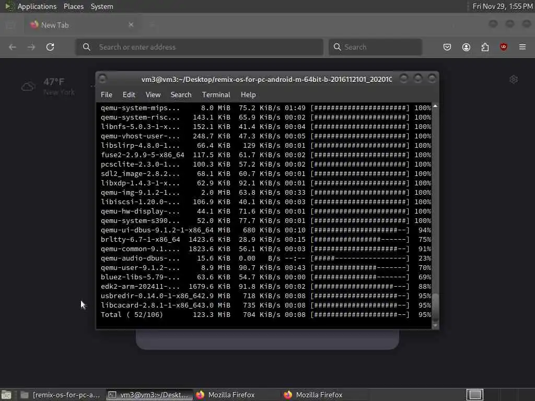Open the Firefox Pocket (save) icon
Viewport: 535px width, 401px height.
coord(447,47)
